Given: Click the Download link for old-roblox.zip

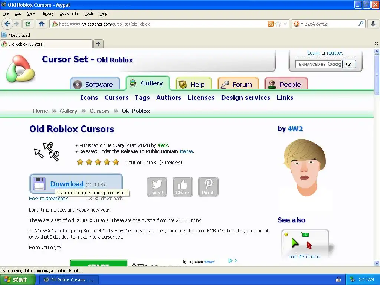Looking at the screenshot, I should [x=67, y=184].
